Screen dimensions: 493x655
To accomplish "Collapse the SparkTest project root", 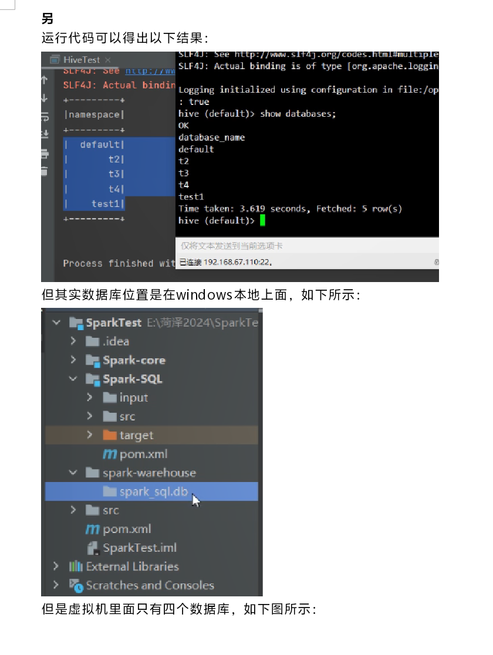I will [x=56, y=323].
